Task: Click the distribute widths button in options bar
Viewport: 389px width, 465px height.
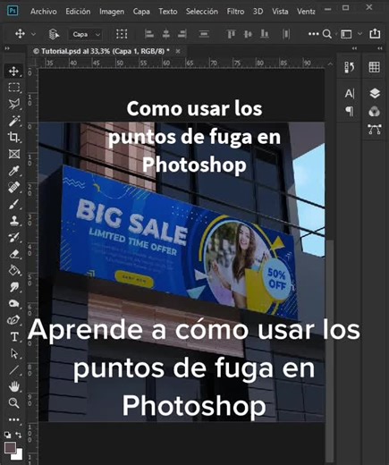Action: coord(204,34)
